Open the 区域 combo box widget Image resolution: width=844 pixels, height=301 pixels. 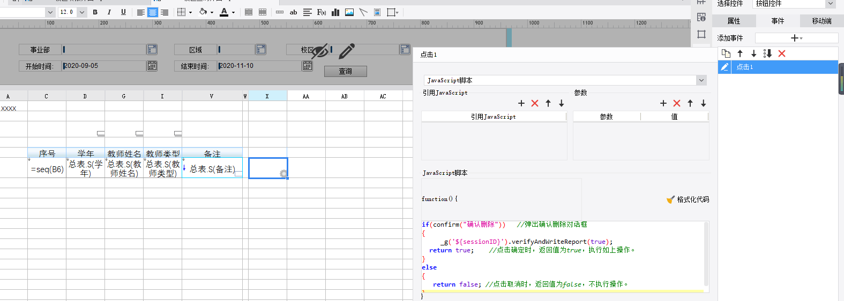[x=261, y=49]
